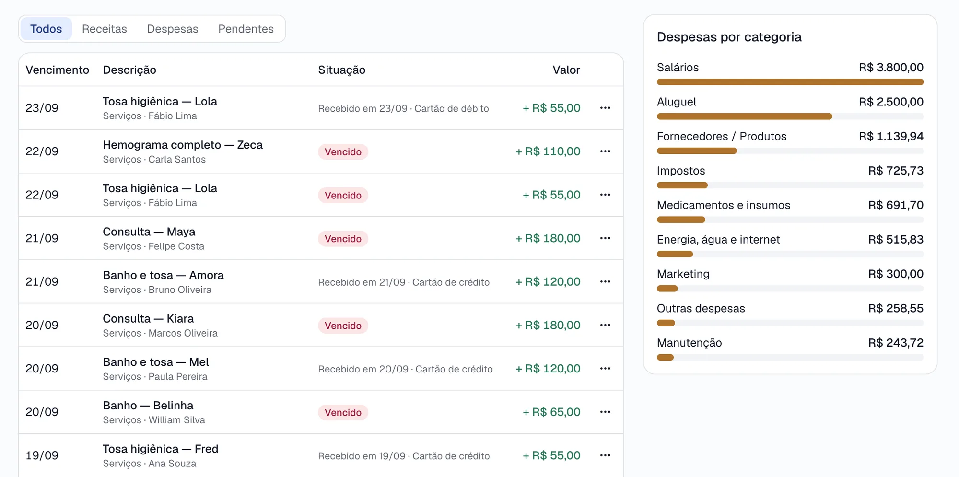Viewport: 959px width, 477px height.
Task: Open more options for Consulta Kiara row
Action: (605, 325)
